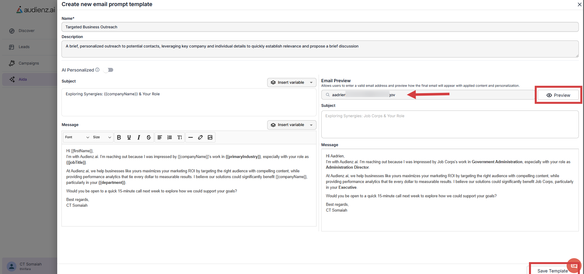
Task: Toggle the AI Personalized switch
Action: [x=108, y=70]
